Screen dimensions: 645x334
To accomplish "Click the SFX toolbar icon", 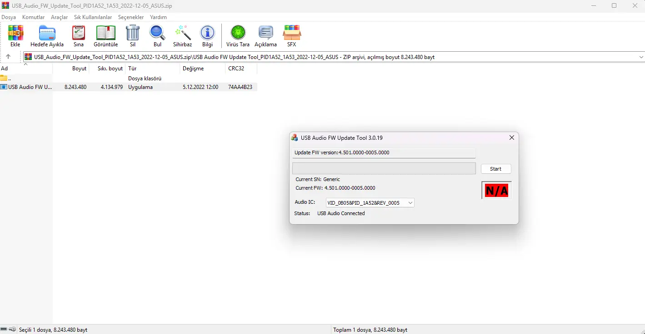I will coord(292,33).
